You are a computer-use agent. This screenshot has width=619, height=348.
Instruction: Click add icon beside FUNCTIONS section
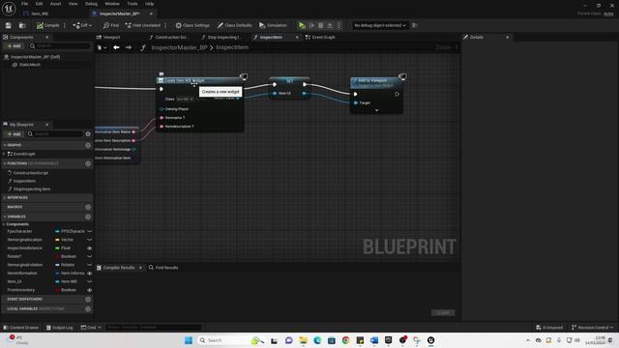tap(88, 163)
